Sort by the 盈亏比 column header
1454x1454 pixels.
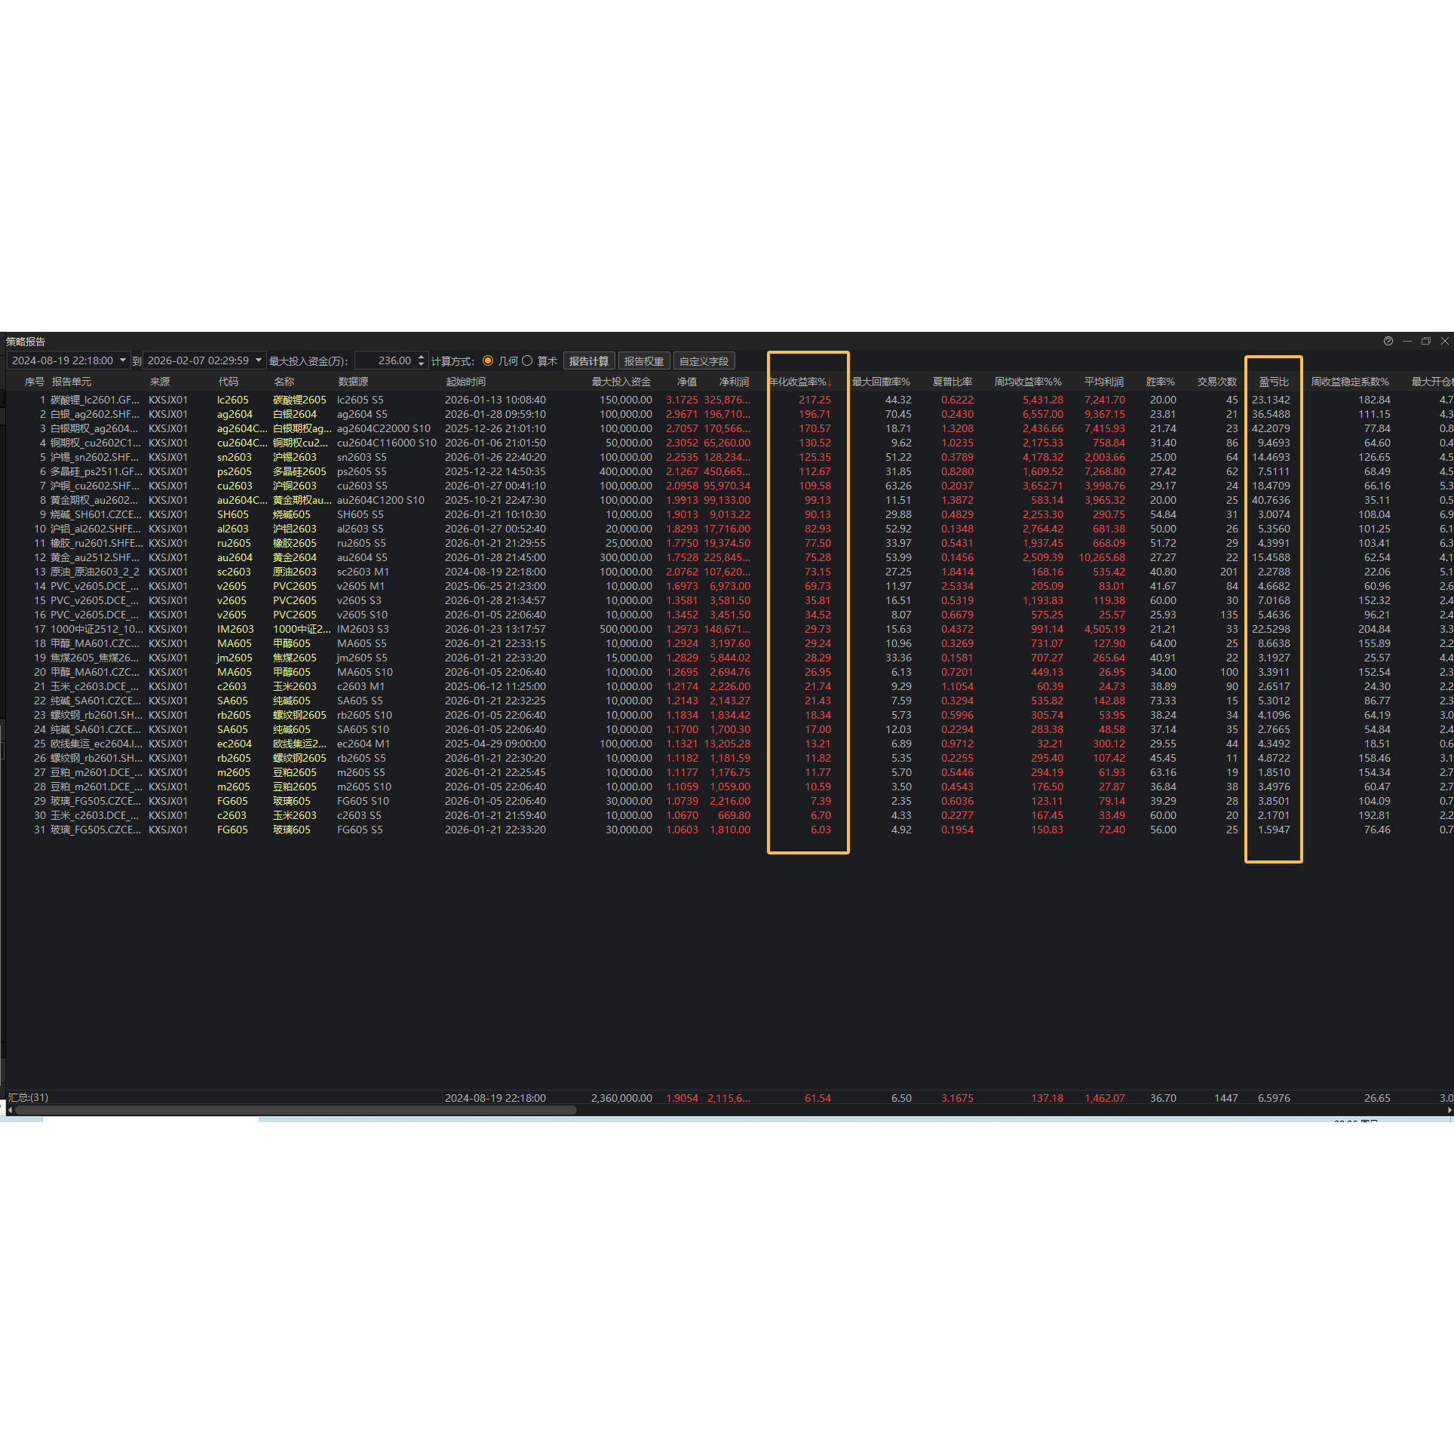pyautogui.click(x=1274, y=382)
